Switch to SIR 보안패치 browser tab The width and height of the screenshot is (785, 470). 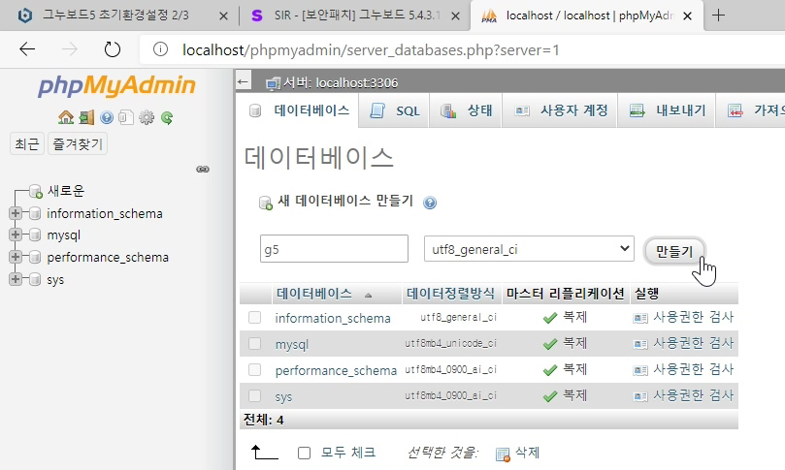coord(357,16)
